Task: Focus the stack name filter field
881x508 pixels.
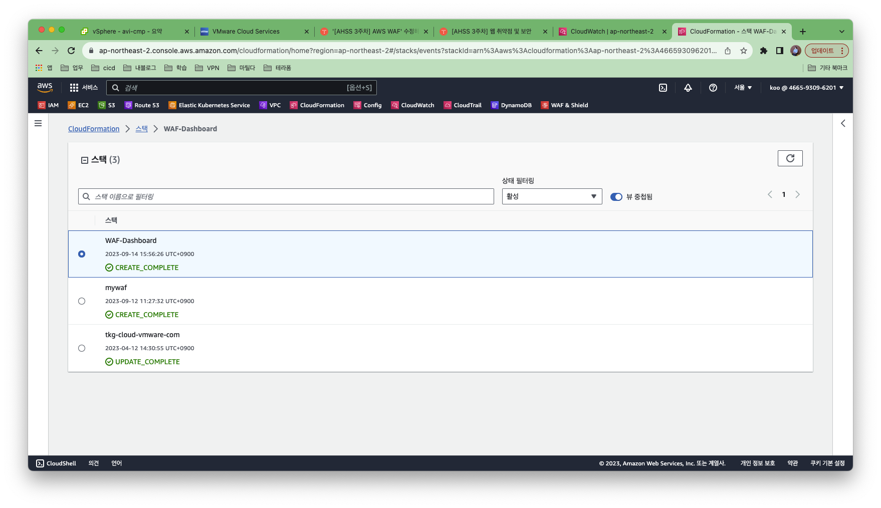Action: pos(286,196)
